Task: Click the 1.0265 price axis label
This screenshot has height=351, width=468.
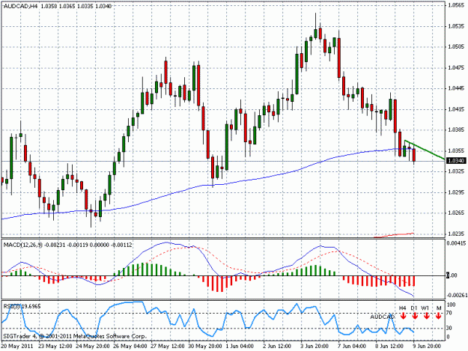Action: tap(456, 213)
